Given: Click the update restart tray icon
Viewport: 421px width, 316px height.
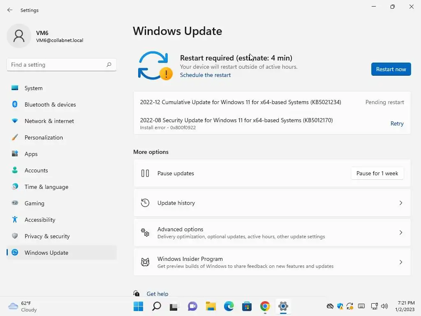Looking at the screenshot, I should [x=350, y=306].
